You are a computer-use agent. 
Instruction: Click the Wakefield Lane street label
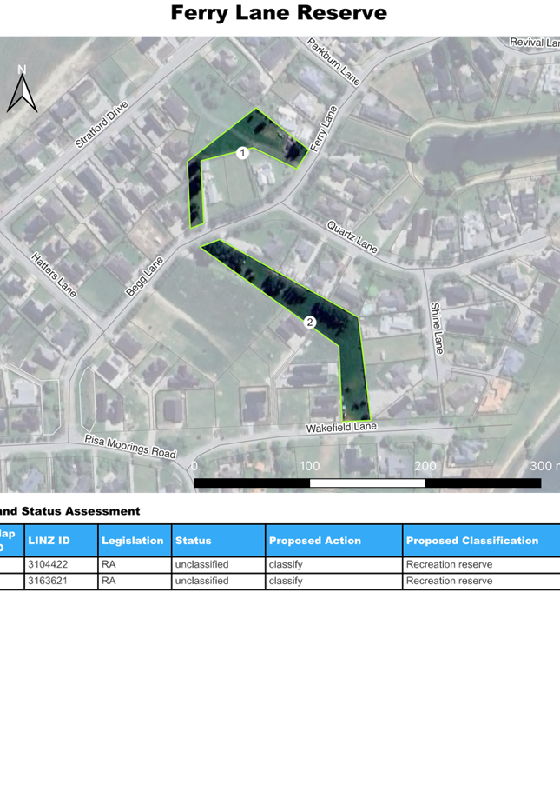[x=340, y=428]
